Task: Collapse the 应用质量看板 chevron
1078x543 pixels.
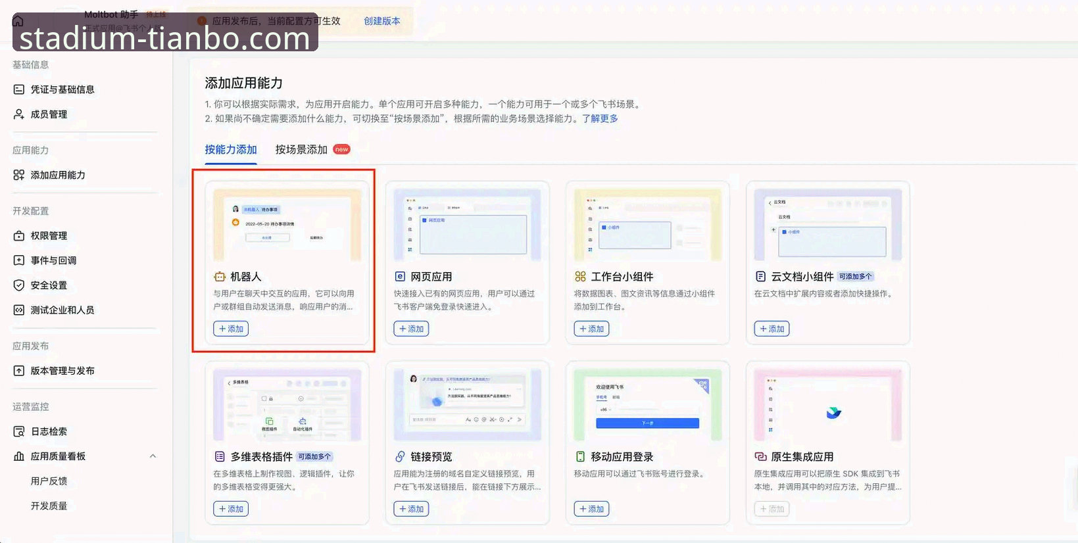Action: tap(153, 456)
